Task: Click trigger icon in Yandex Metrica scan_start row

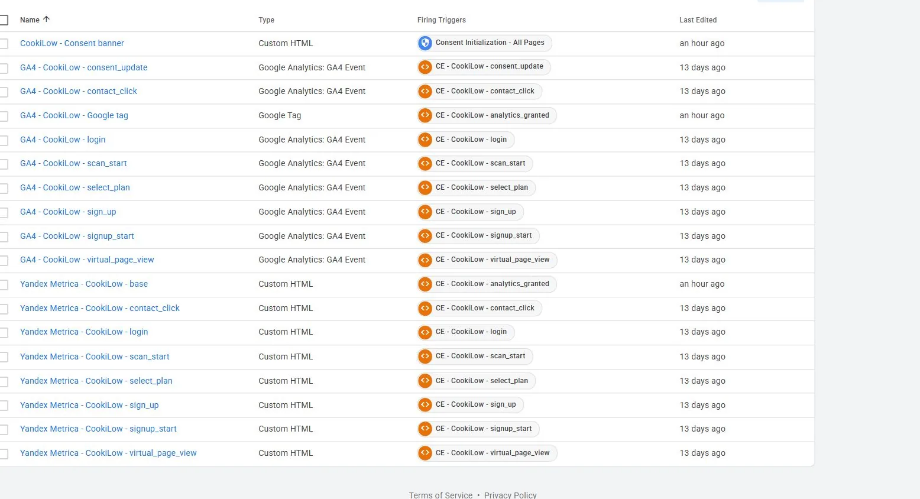Action: [425, 356]
